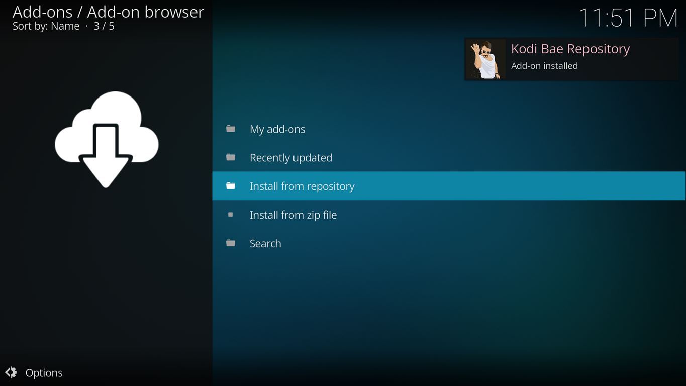Image resolution: width=686 pixels, height=386 pixels.
Task: Click the Add-ons / Add-on browser heading
Action: 108,12
